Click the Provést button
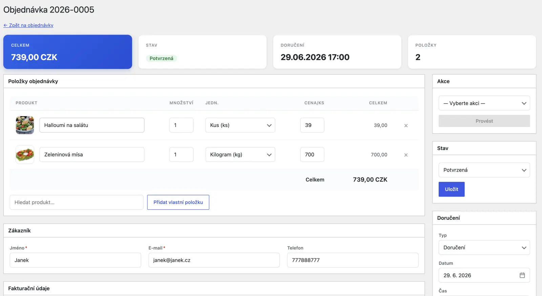542x296 pixels. (484, 121)
